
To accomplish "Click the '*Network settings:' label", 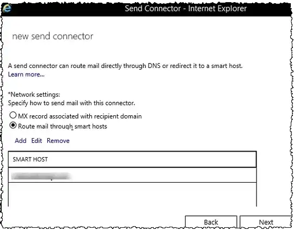I will [x=34, y=95].
